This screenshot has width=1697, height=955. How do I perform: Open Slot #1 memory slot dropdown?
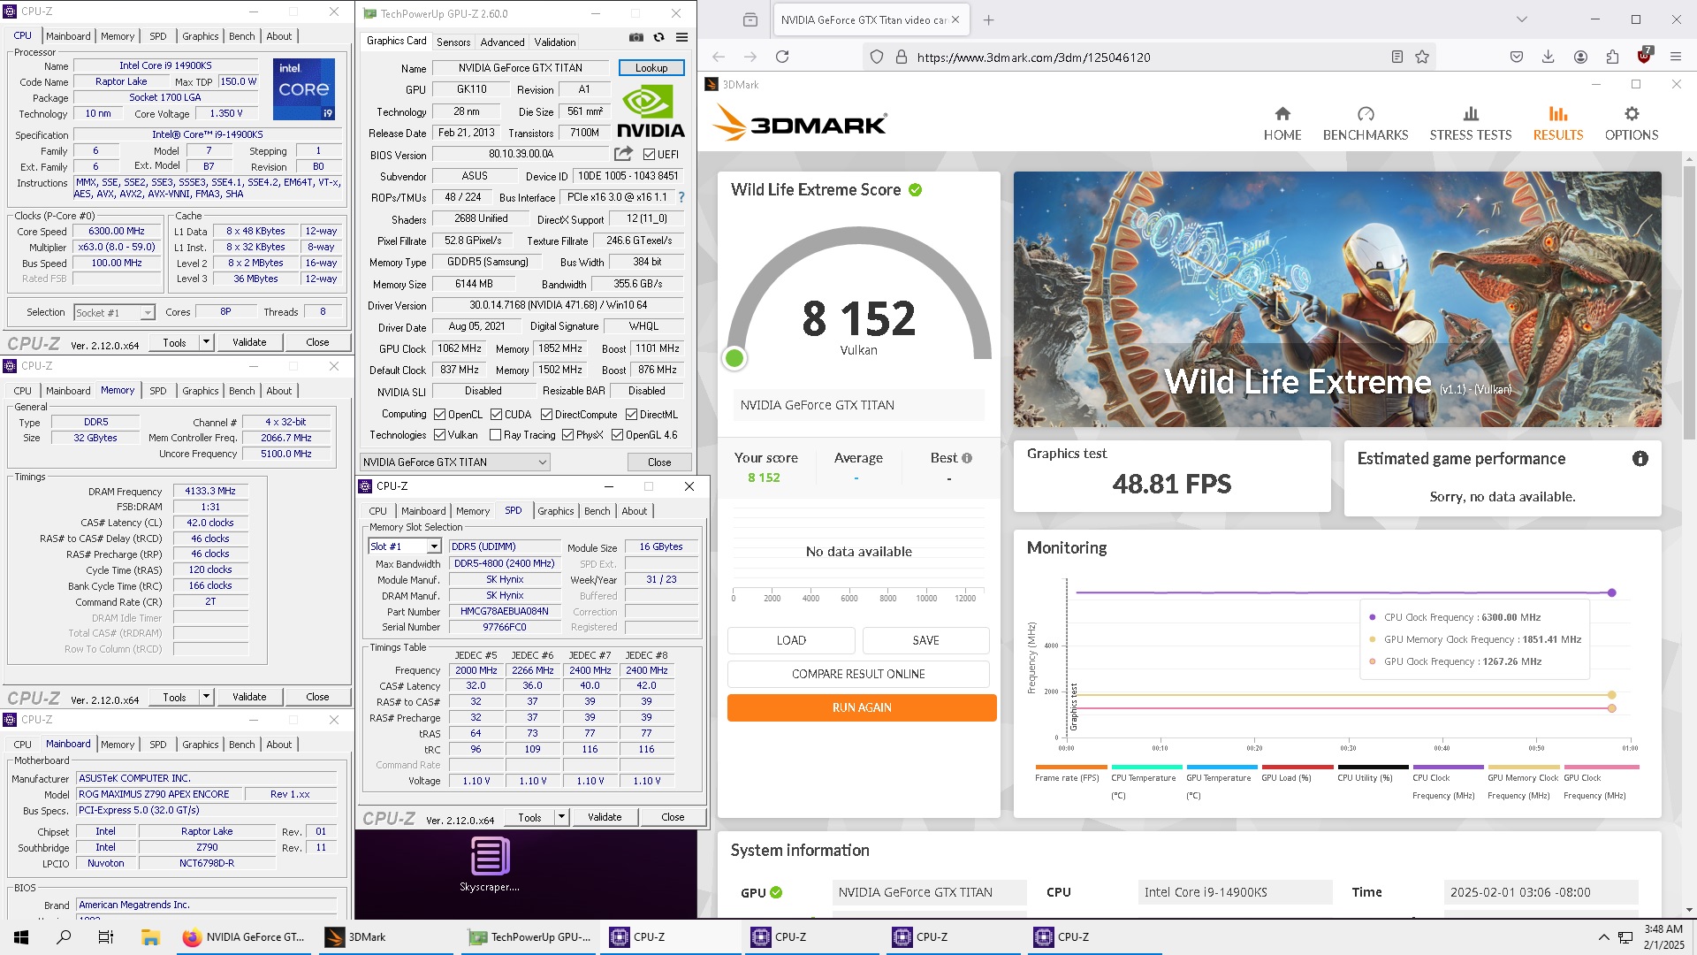tap(404, 546)
